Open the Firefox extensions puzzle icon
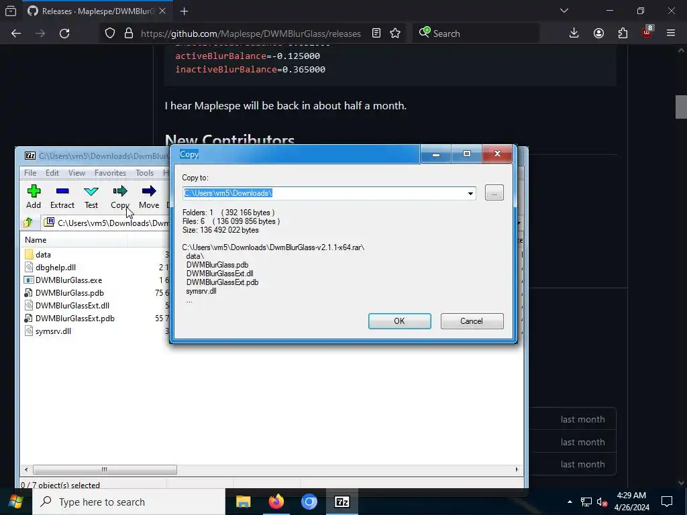Screen dimensions: 687x515 point(623,34)
